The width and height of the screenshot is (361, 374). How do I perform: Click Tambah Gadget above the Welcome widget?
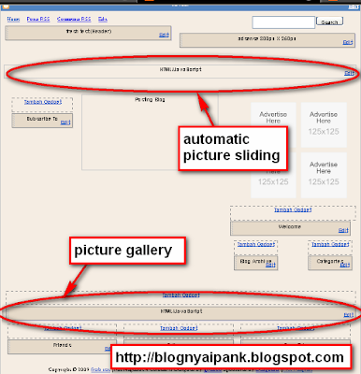[x=293, y=209]
